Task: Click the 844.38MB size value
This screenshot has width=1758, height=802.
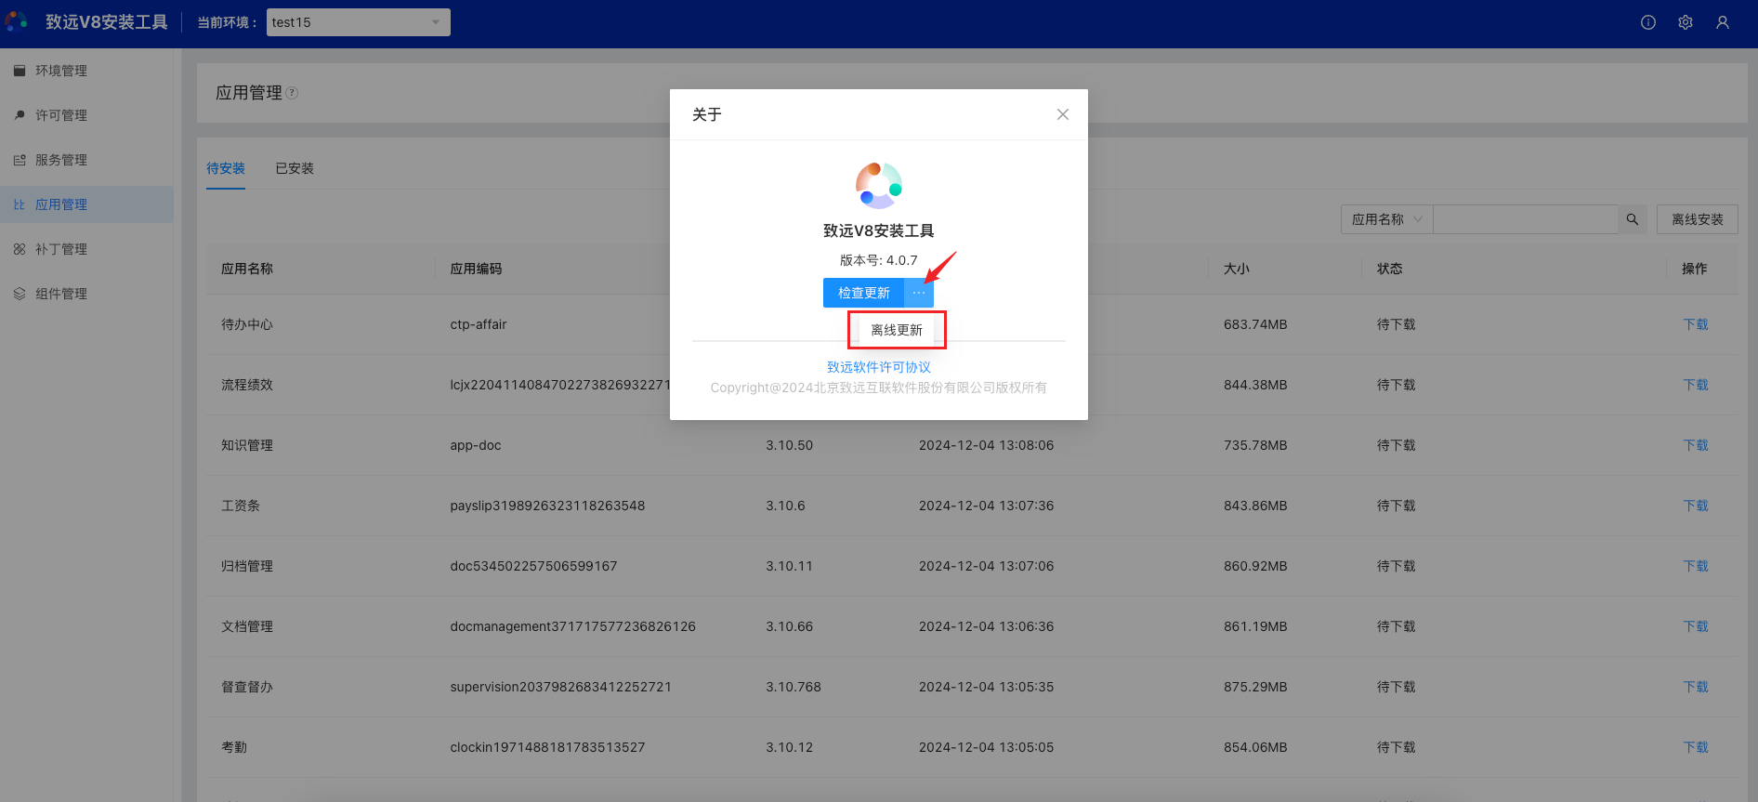Action: point(1255,385)
